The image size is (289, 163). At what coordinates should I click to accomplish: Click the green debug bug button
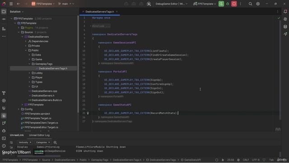[x=228, y=4]
